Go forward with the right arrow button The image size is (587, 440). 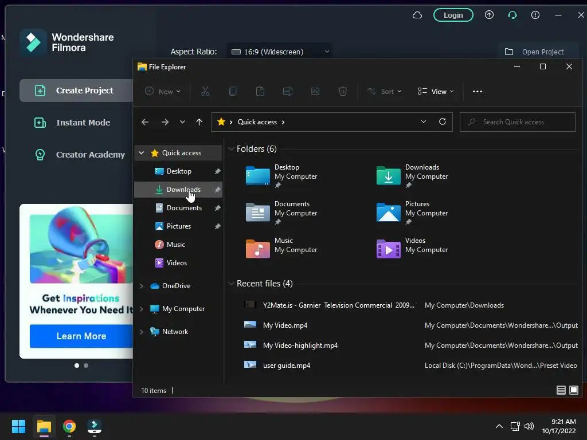click(165, 122)
